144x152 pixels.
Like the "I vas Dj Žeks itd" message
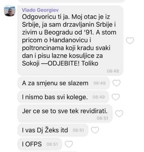point(95,130)
